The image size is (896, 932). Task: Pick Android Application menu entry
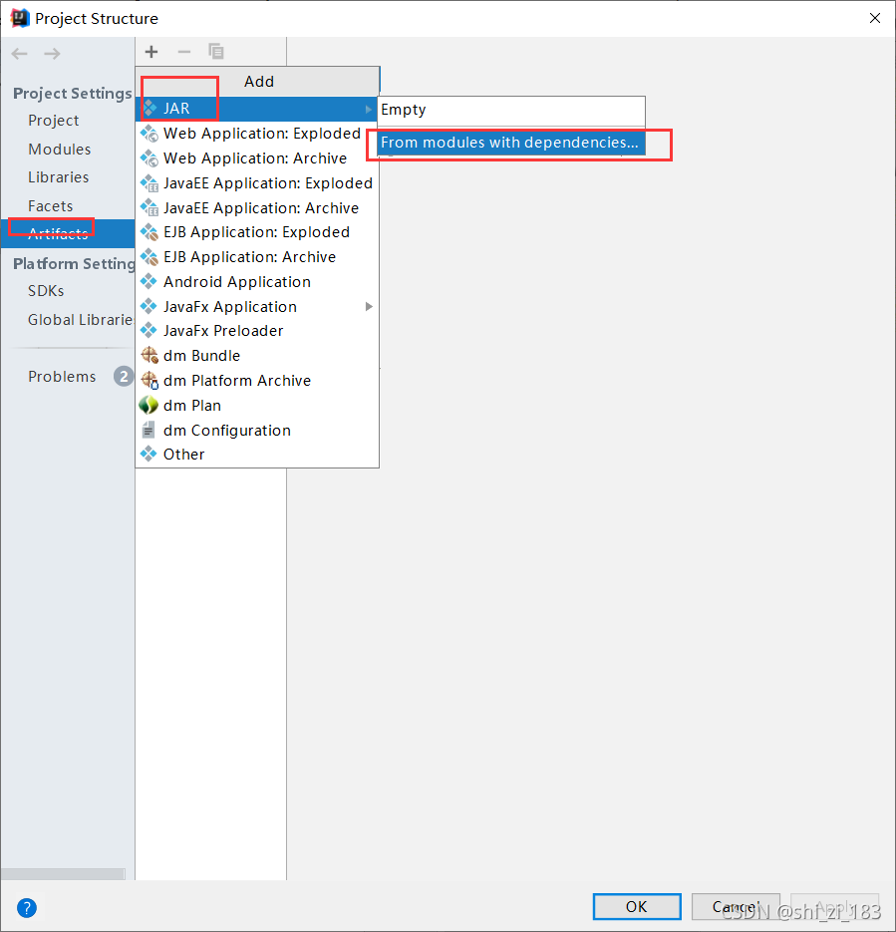click(257, 282)
